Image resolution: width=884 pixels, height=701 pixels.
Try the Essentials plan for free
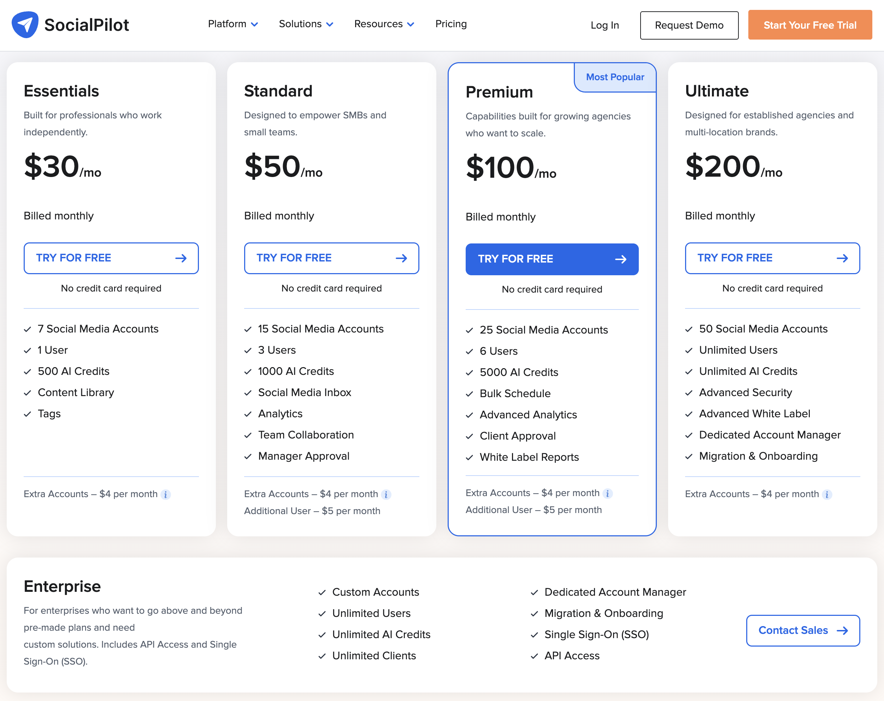tap(111, 258)
